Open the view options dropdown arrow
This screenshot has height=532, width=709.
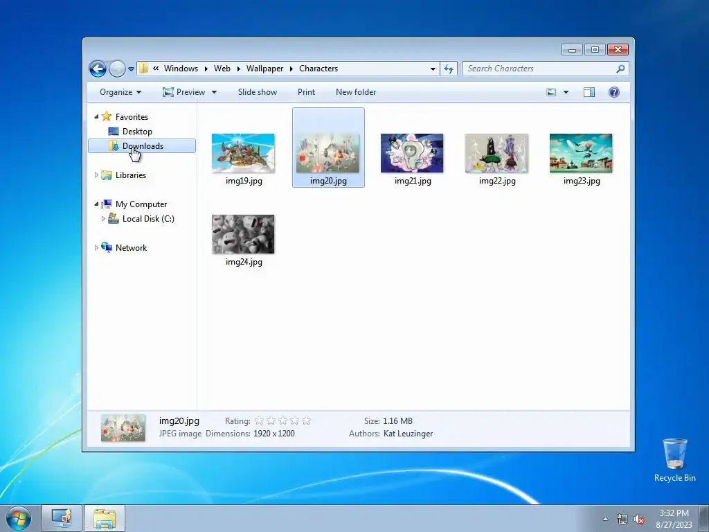coord(566,92)
